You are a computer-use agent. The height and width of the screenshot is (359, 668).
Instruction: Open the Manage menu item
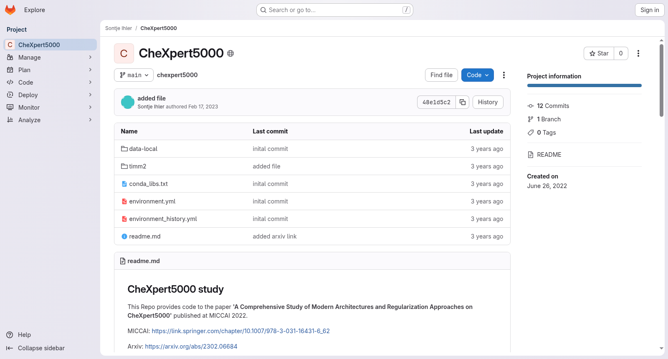(50, 58)
